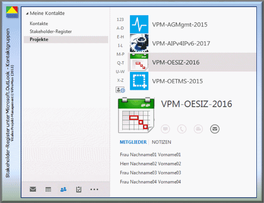The image size is (264, 203).
Task: Click the ViProMan logo in the corner
Action: tap(12, 12)
